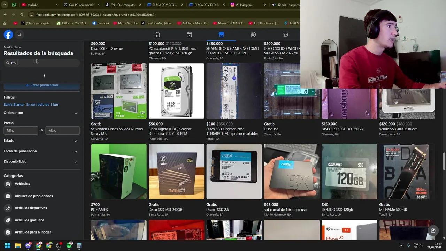Open Calculator from the taskbar

point(79,245)
